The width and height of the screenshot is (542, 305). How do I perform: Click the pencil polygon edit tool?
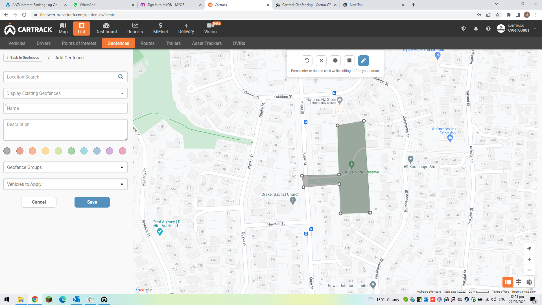pos(363,60)
